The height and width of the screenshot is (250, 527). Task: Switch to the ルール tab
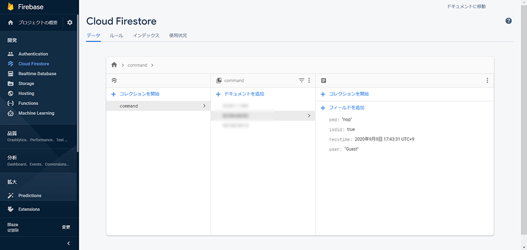[117, 36]
